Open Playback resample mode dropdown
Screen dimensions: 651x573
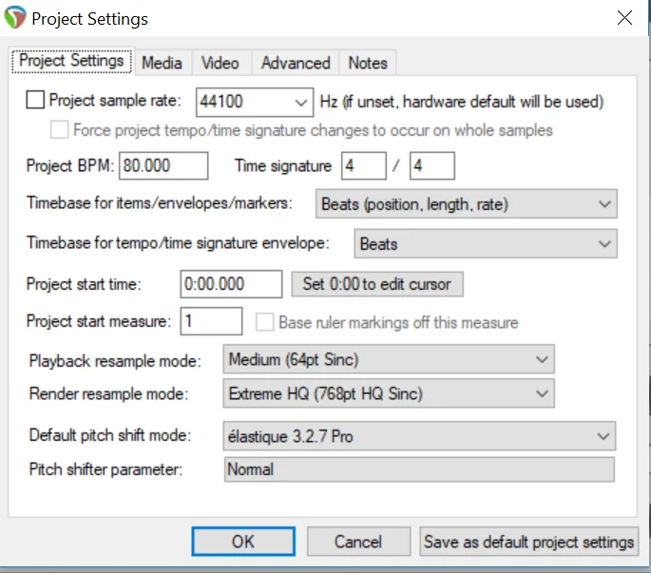tap(389, 359)
